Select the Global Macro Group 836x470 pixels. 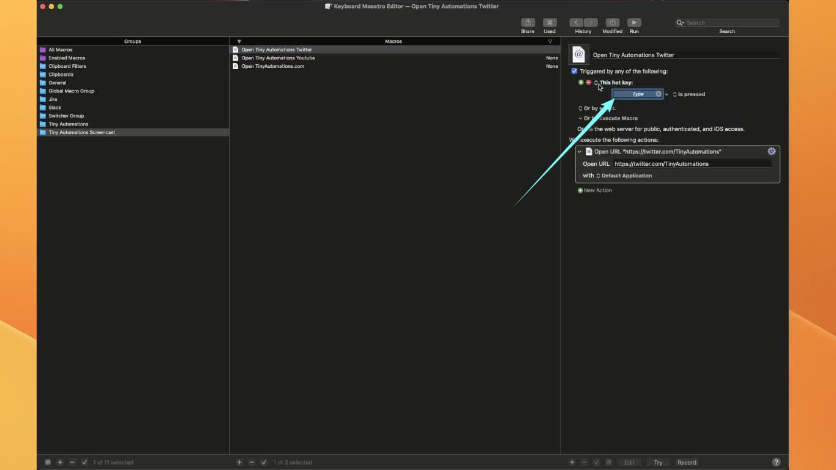(x=133, y=91)
